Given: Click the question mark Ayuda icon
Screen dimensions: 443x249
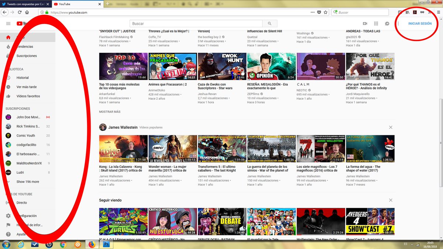Looking at the screenshot, I should tap(8, 234).
